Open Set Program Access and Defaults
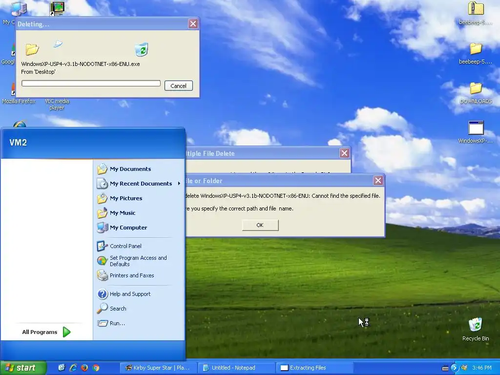 pyautogui.click(x=138, y=261)
